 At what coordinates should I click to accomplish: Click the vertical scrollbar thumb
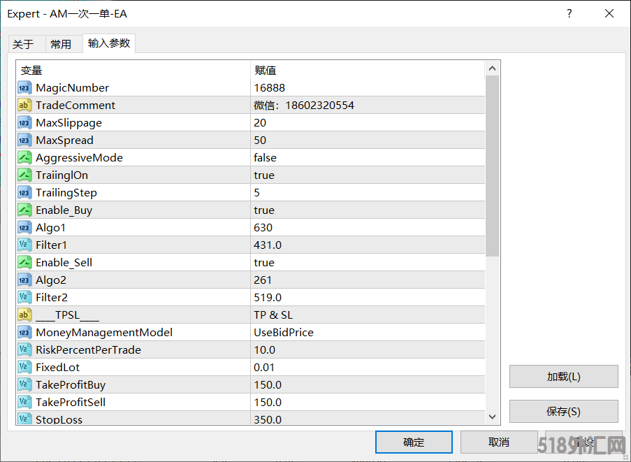(x=492, y=166)
